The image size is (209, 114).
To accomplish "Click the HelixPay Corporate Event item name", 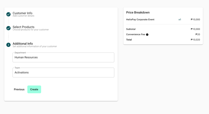I will 140,19.
